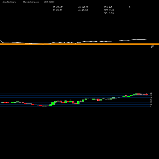Click the last red candlestick on the chart
Image resolution: width=159 pixels, height=159 pixels.
click(x=147, y=94)
